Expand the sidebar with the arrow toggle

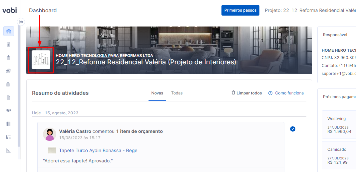tap(21, 22)
